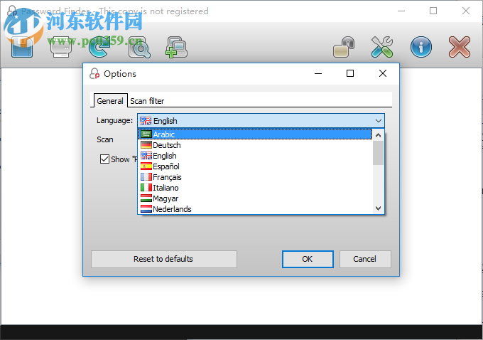Maximize the Options dialog
The image size is (483, 340).
(350, 73)
